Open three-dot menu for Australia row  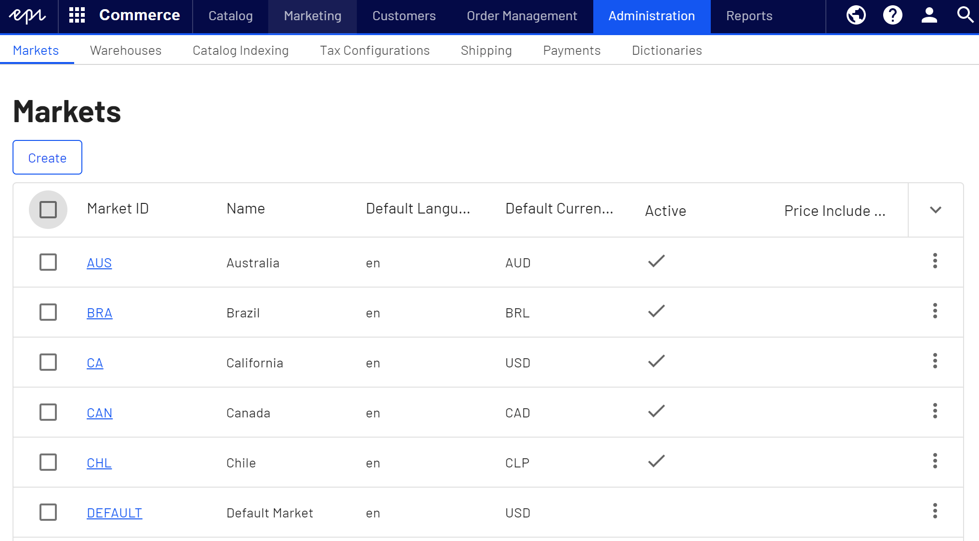tap(935, 261)
